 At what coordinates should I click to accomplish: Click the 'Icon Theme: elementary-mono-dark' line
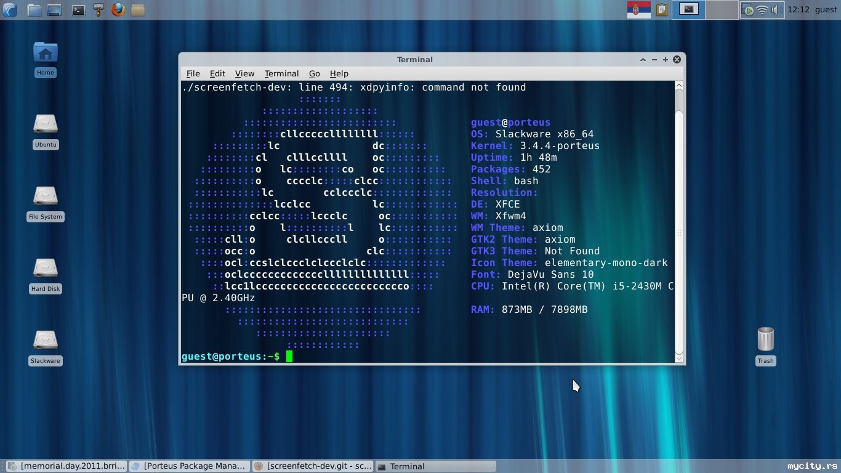569,263
